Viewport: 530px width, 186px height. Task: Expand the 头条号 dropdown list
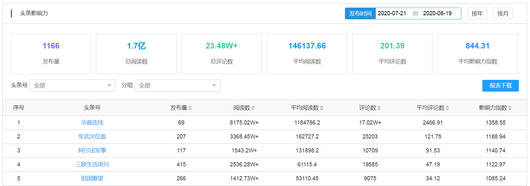pos(72,86)
